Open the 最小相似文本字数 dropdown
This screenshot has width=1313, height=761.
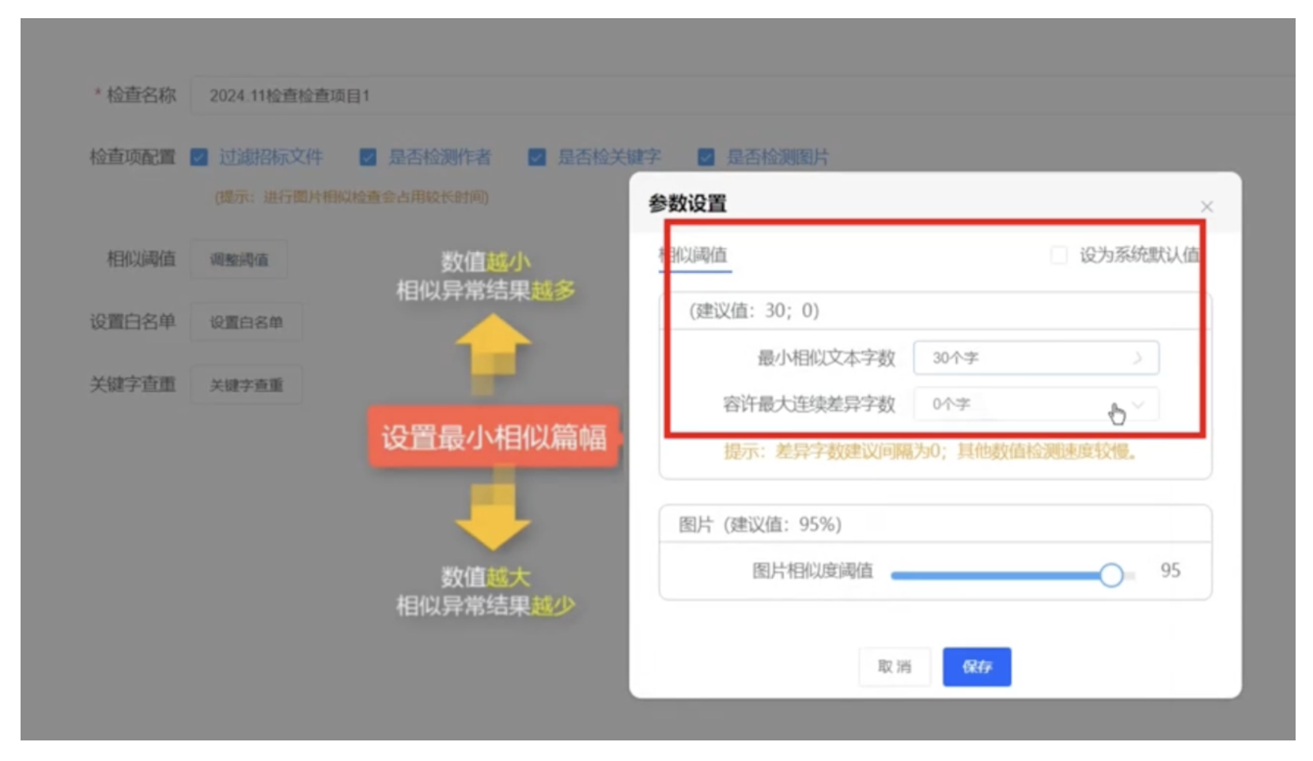point(1035,358)
